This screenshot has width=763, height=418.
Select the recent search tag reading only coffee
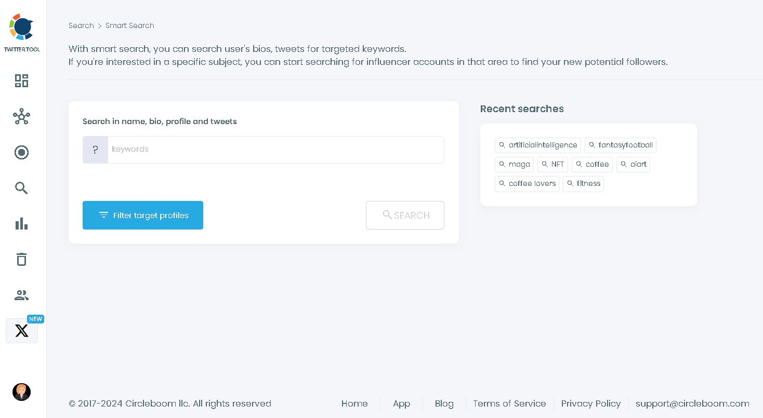592,165
